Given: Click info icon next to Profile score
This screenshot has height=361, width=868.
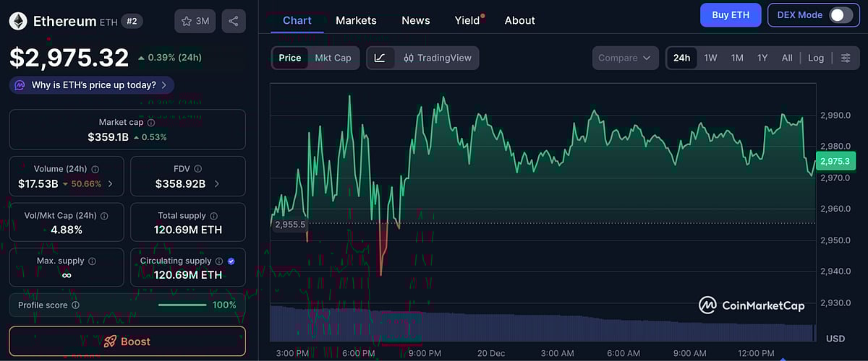Looking at the screenshot, I should [x=76, y=305].
